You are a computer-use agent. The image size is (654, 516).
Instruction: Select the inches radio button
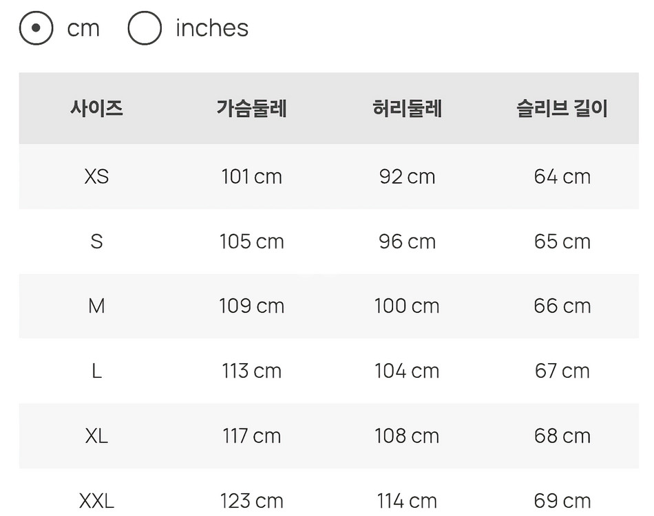(145, 28)
